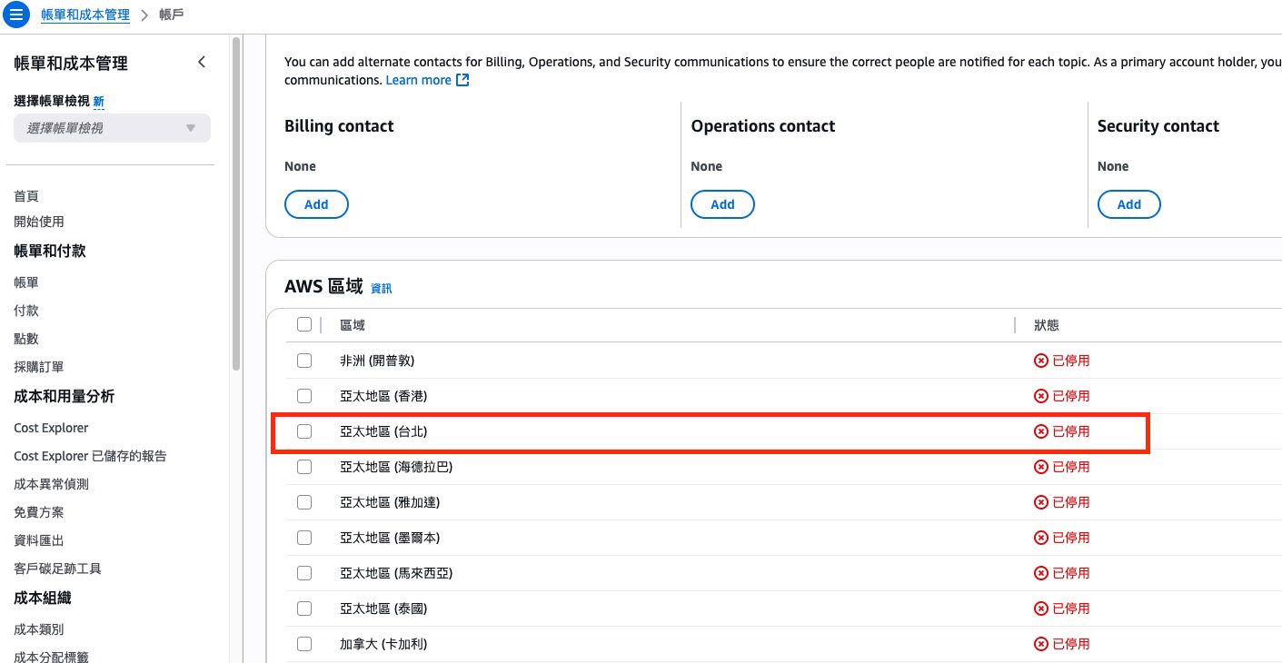Tick the 亞太地區 (雅加達) checkbox
The height and width of the screenshot is (663, 1282).
[304, 502]
